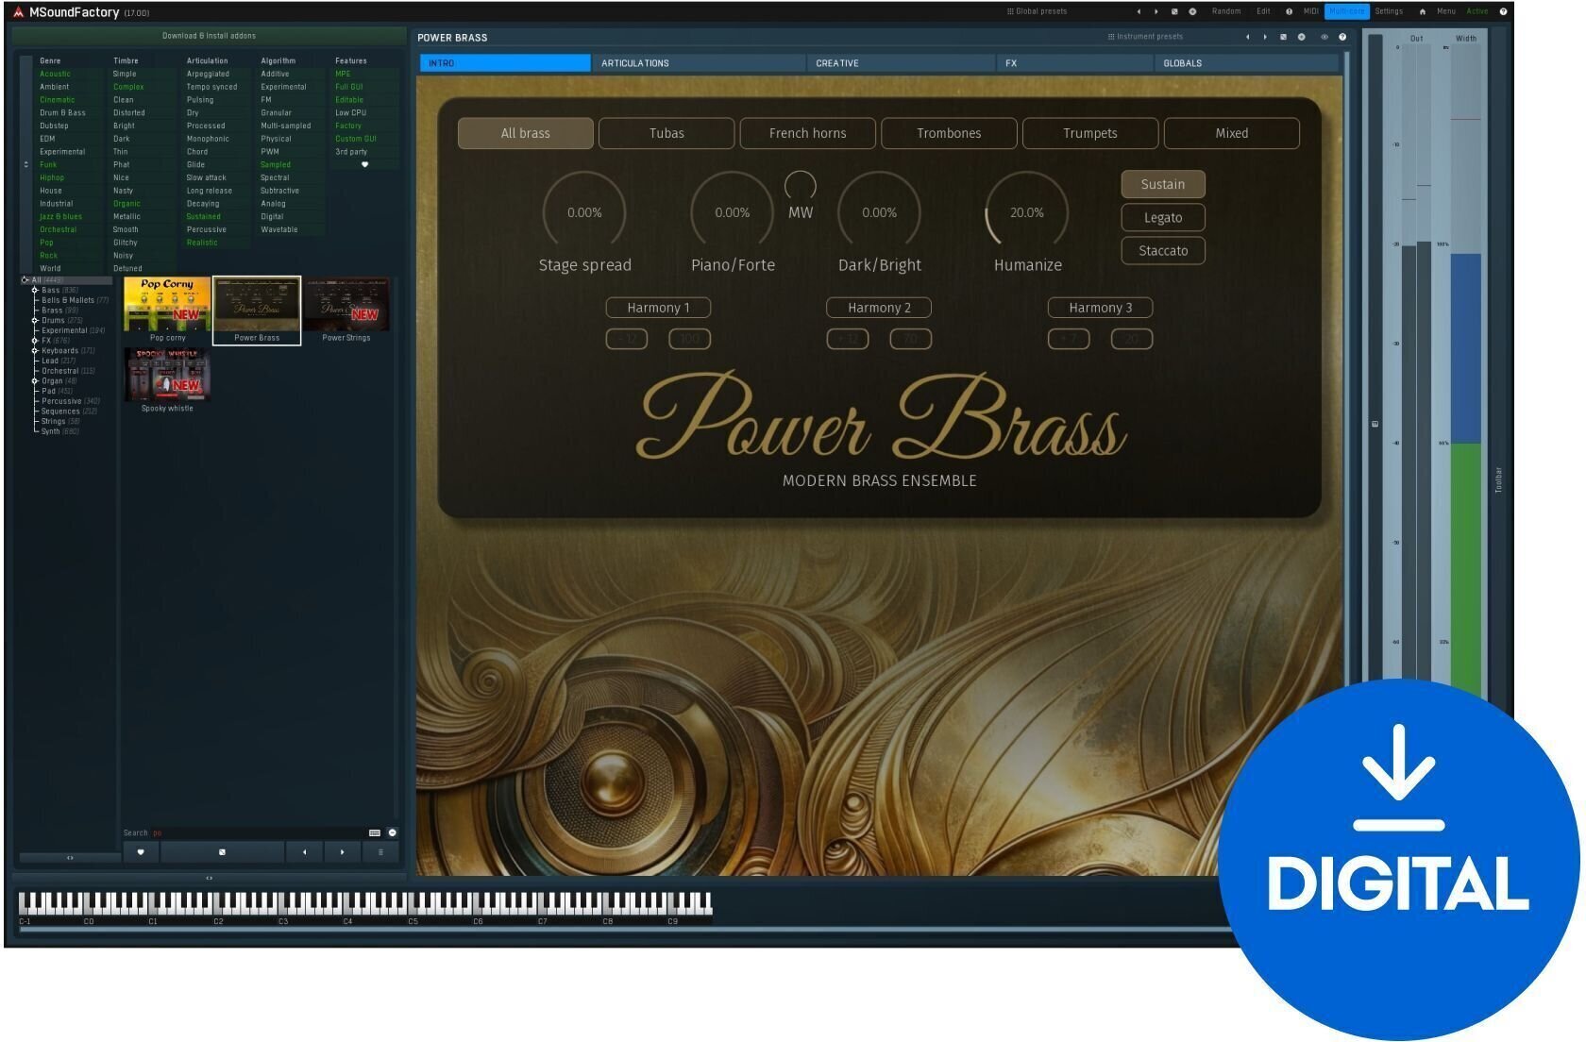Click the Random preset icon in top bar
The width and height of the screenshot is (1586, 1042).
[x=1224, y=11]
